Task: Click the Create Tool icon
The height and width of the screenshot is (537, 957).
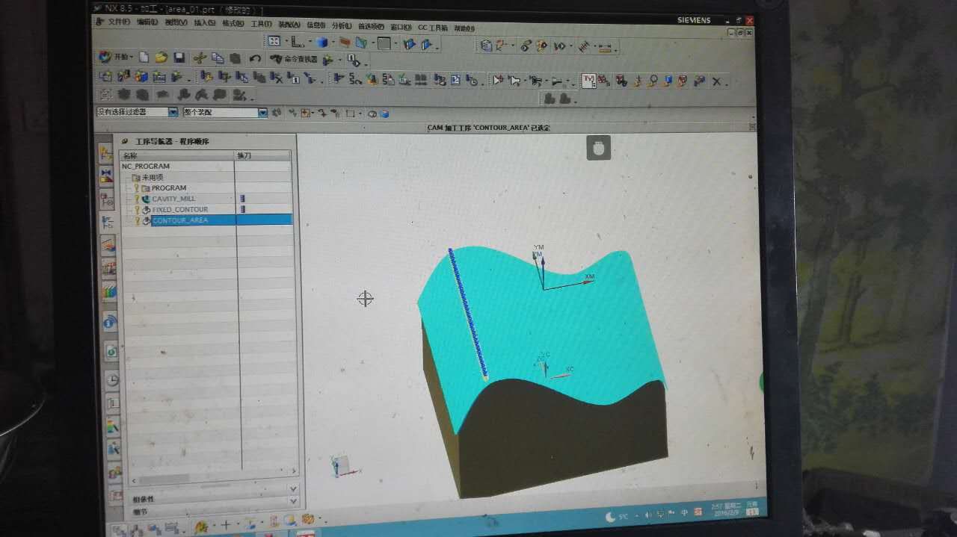Action: [123, 75]
